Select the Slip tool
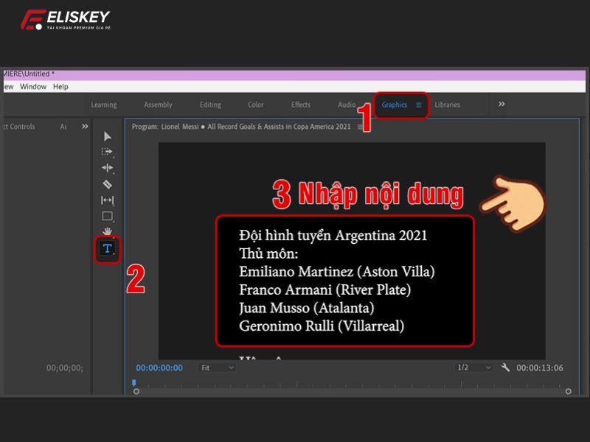Image resolution: width=590 pixels, height=442 pixels. pyautogui.click(x=108, y=200)
